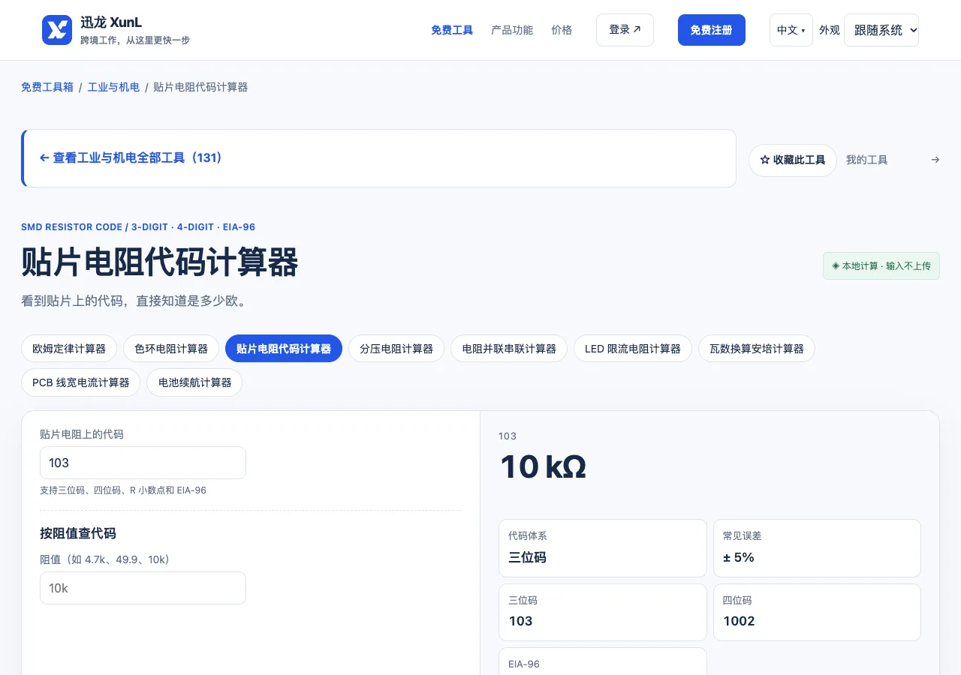Focus the 阻值 input field
Screen dimensions: 961x675
pos(143,588)
